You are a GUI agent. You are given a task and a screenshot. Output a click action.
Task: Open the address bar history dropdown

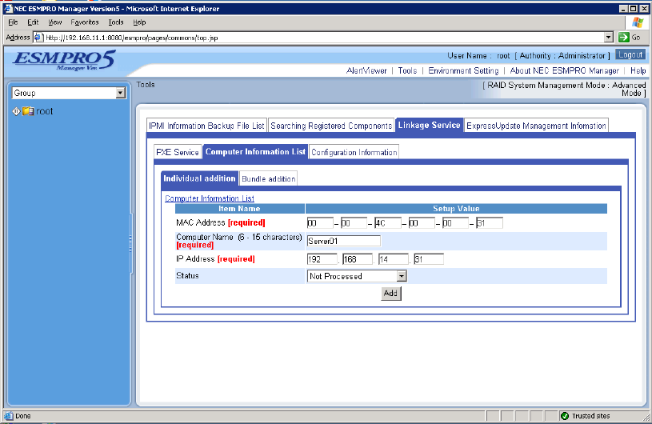pos(609,38)
